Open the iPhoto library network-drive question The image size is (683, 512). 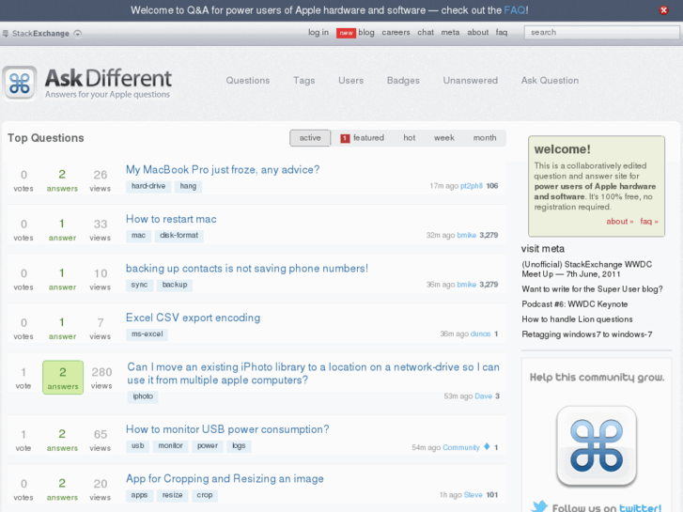[313, 374]
